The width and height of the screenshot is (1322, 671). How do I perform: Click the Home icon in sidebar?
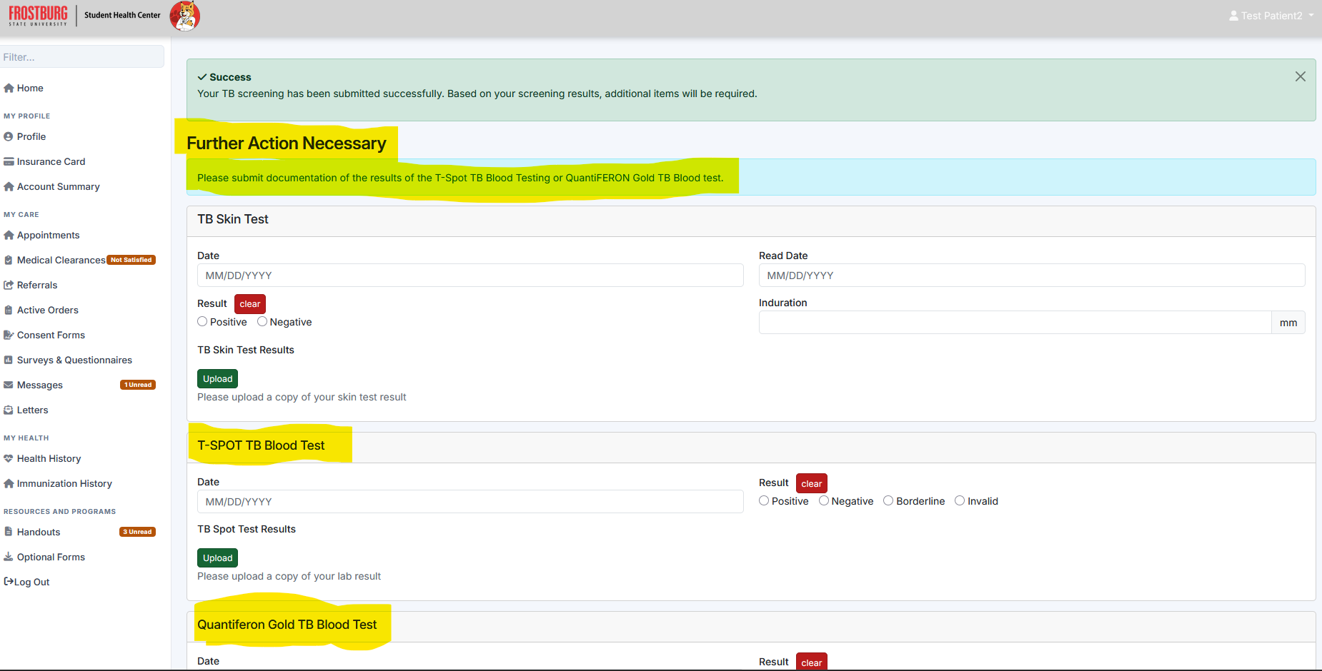tap(9, 88)
